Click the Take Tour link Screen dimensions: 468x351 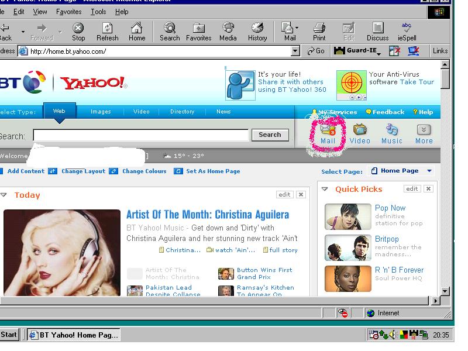click(417, 82)
